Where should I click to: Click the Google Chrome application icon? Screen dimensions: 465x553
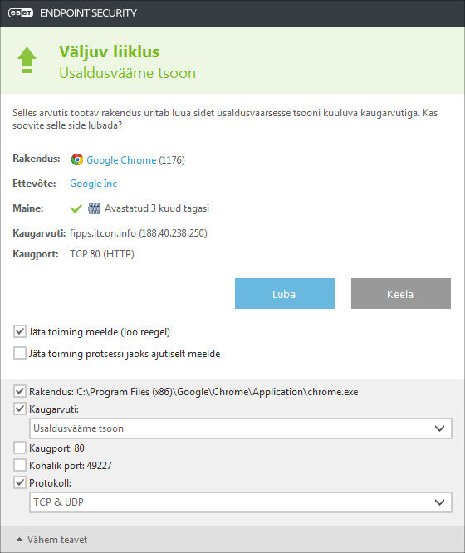(x=77, y=159)
